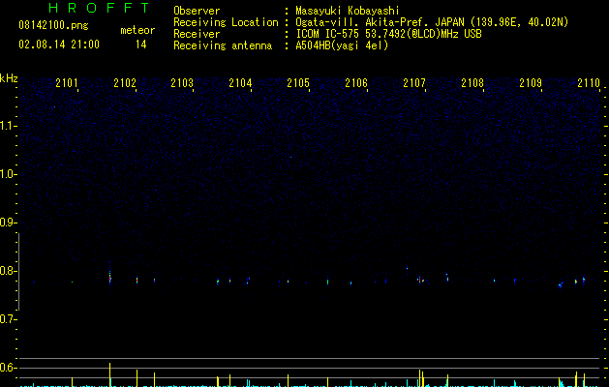609x387 pixels.
Task: Select observer name Masayuki Kobayashi
Action: (x=347, y=11)
